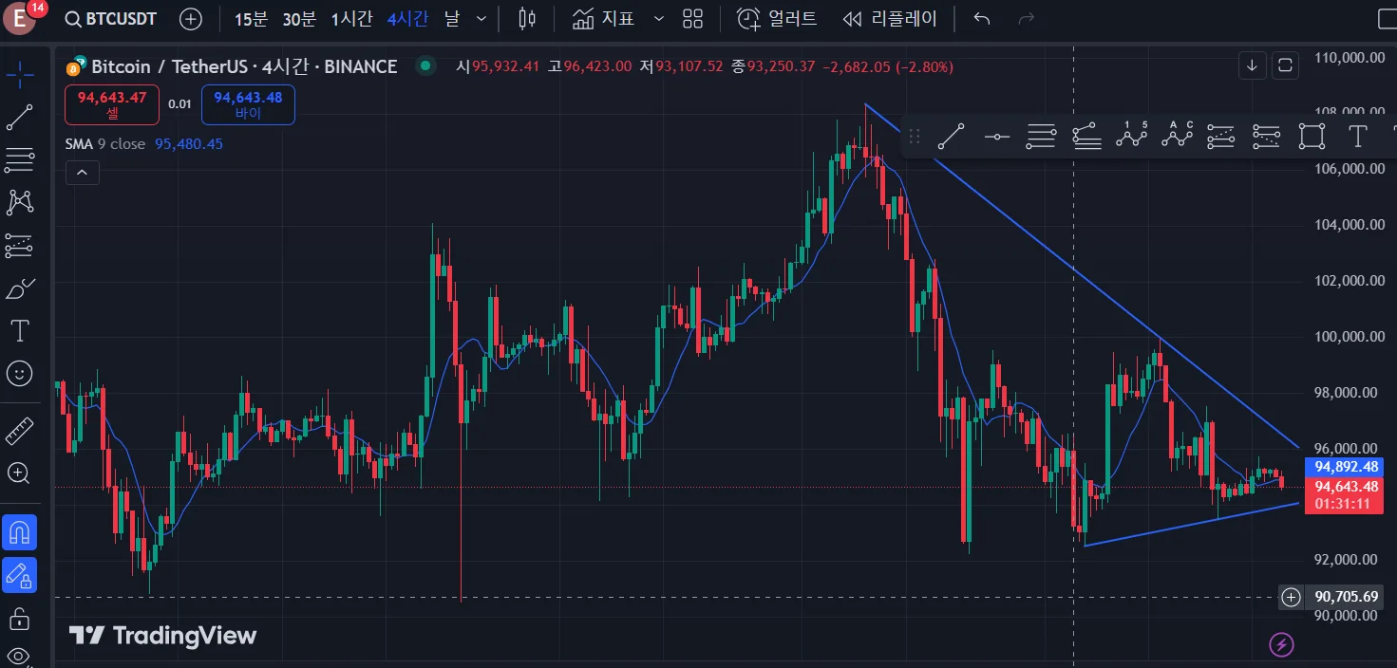This screenshot has width=1397, height=668.
Task: Toggle the hide all drawings eye icon
Action: (x=20, y=657)
